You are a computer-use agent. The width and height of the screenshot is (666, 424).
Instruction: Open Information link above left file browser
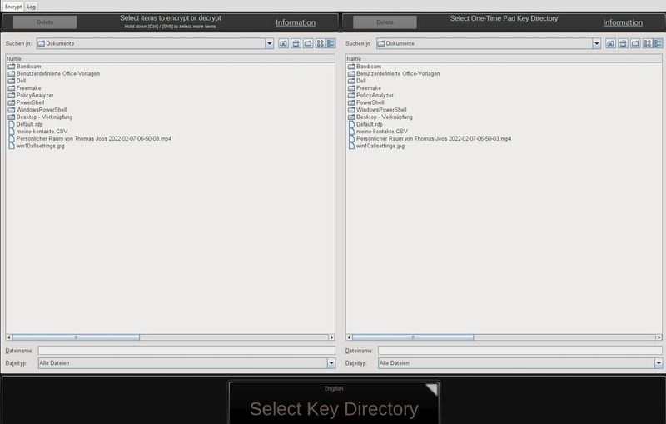[296, 22]
